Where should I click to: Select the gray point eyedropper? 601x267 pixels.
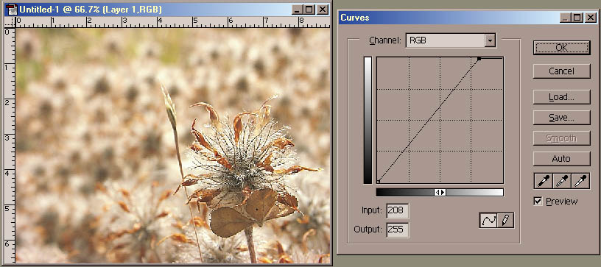[562, 180]
